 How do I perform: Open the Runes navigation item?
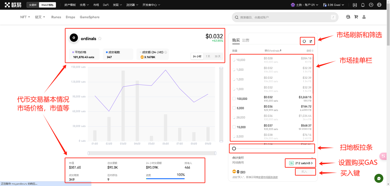coord(56,17)
